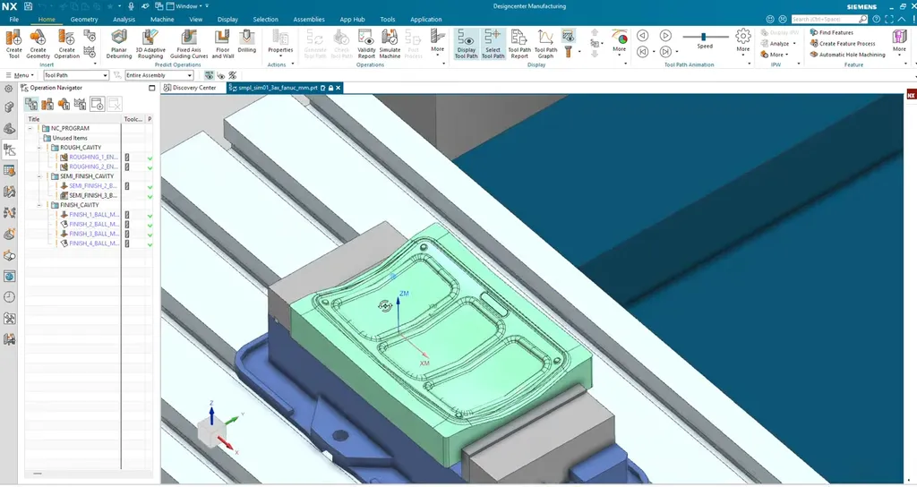Play the tool path animation backward

tap(642, 36)
